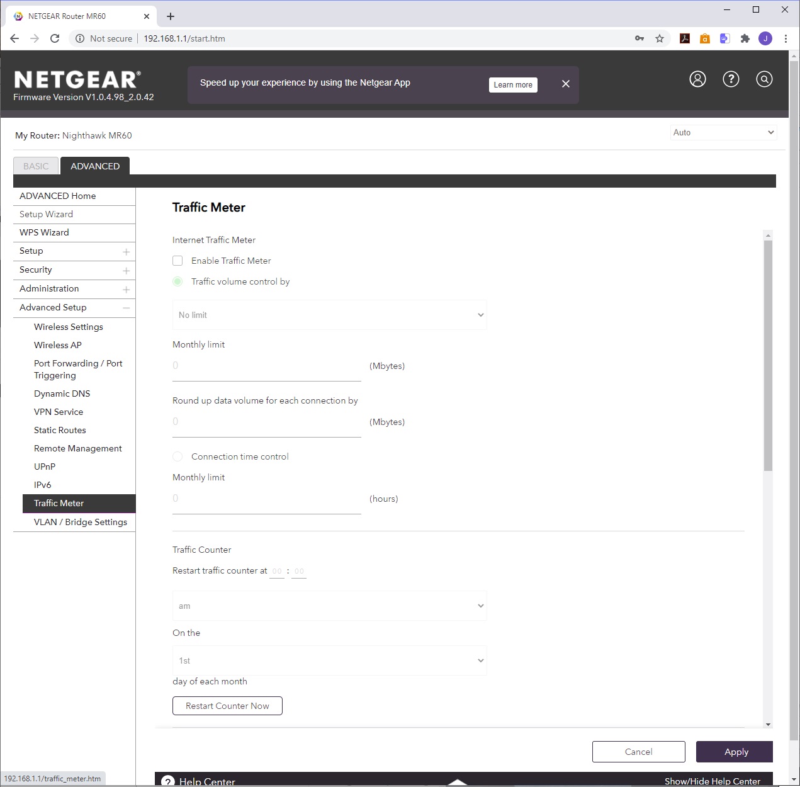Click the Help Center question icon at bottom
This screenshot has height=787, width=800.
click(167, 781)
